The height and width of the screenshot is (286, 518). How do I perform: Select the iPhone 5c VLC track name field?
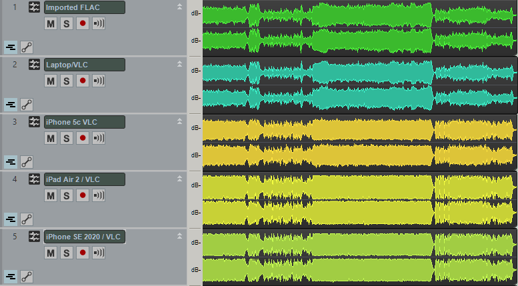[85, 122]
